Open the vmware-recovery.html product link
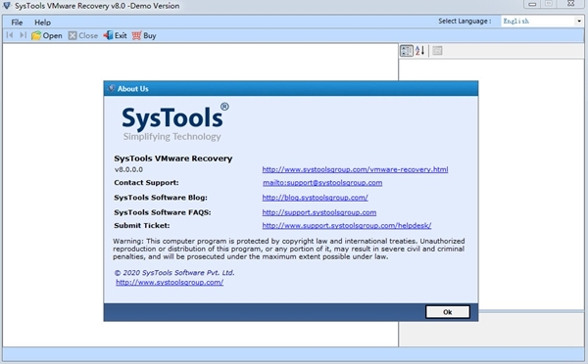 tap(355, 169)
